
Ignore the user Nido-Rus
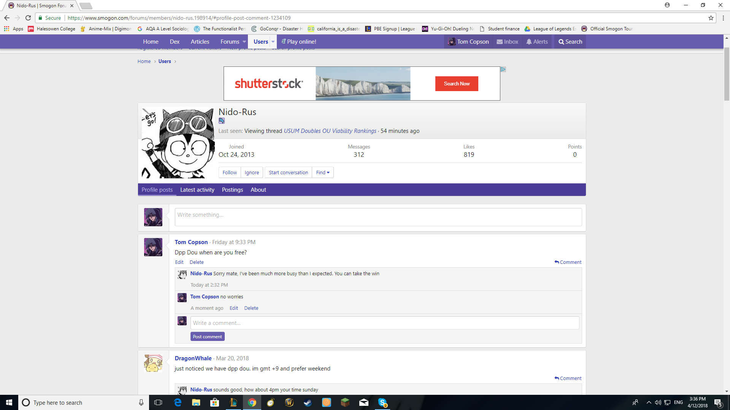(x=252, y=172)
